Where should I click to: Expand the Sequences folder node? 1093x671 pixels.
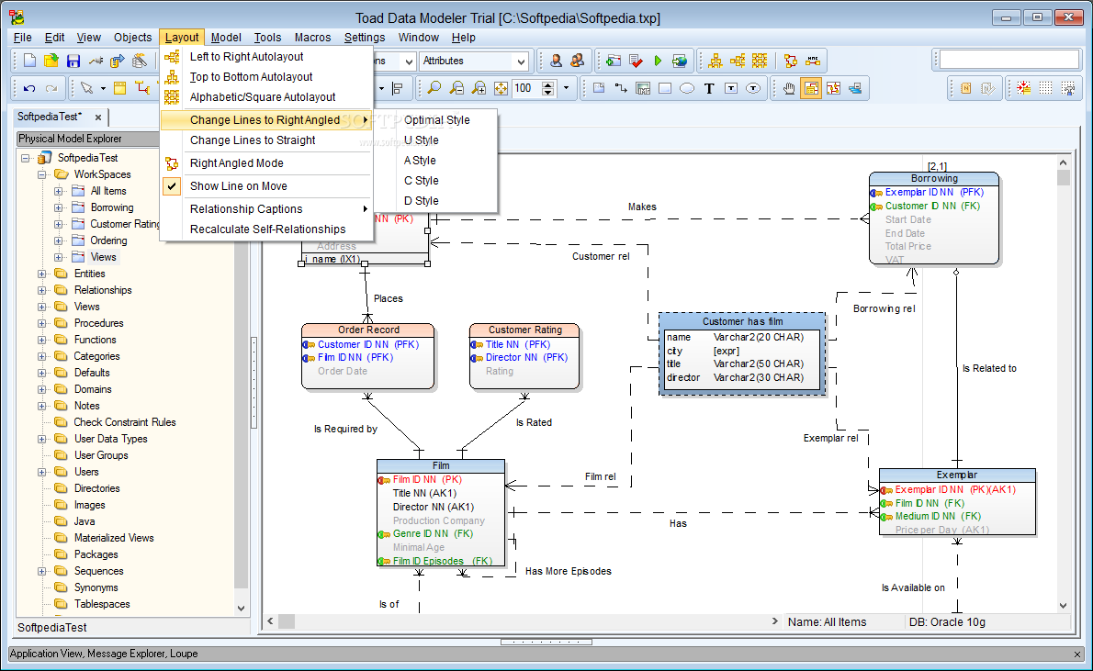pyautogui.click(x=42, y=571)
